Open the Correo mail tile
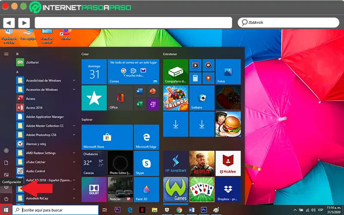This screenshot has width=344, height=215. (133, 72)
